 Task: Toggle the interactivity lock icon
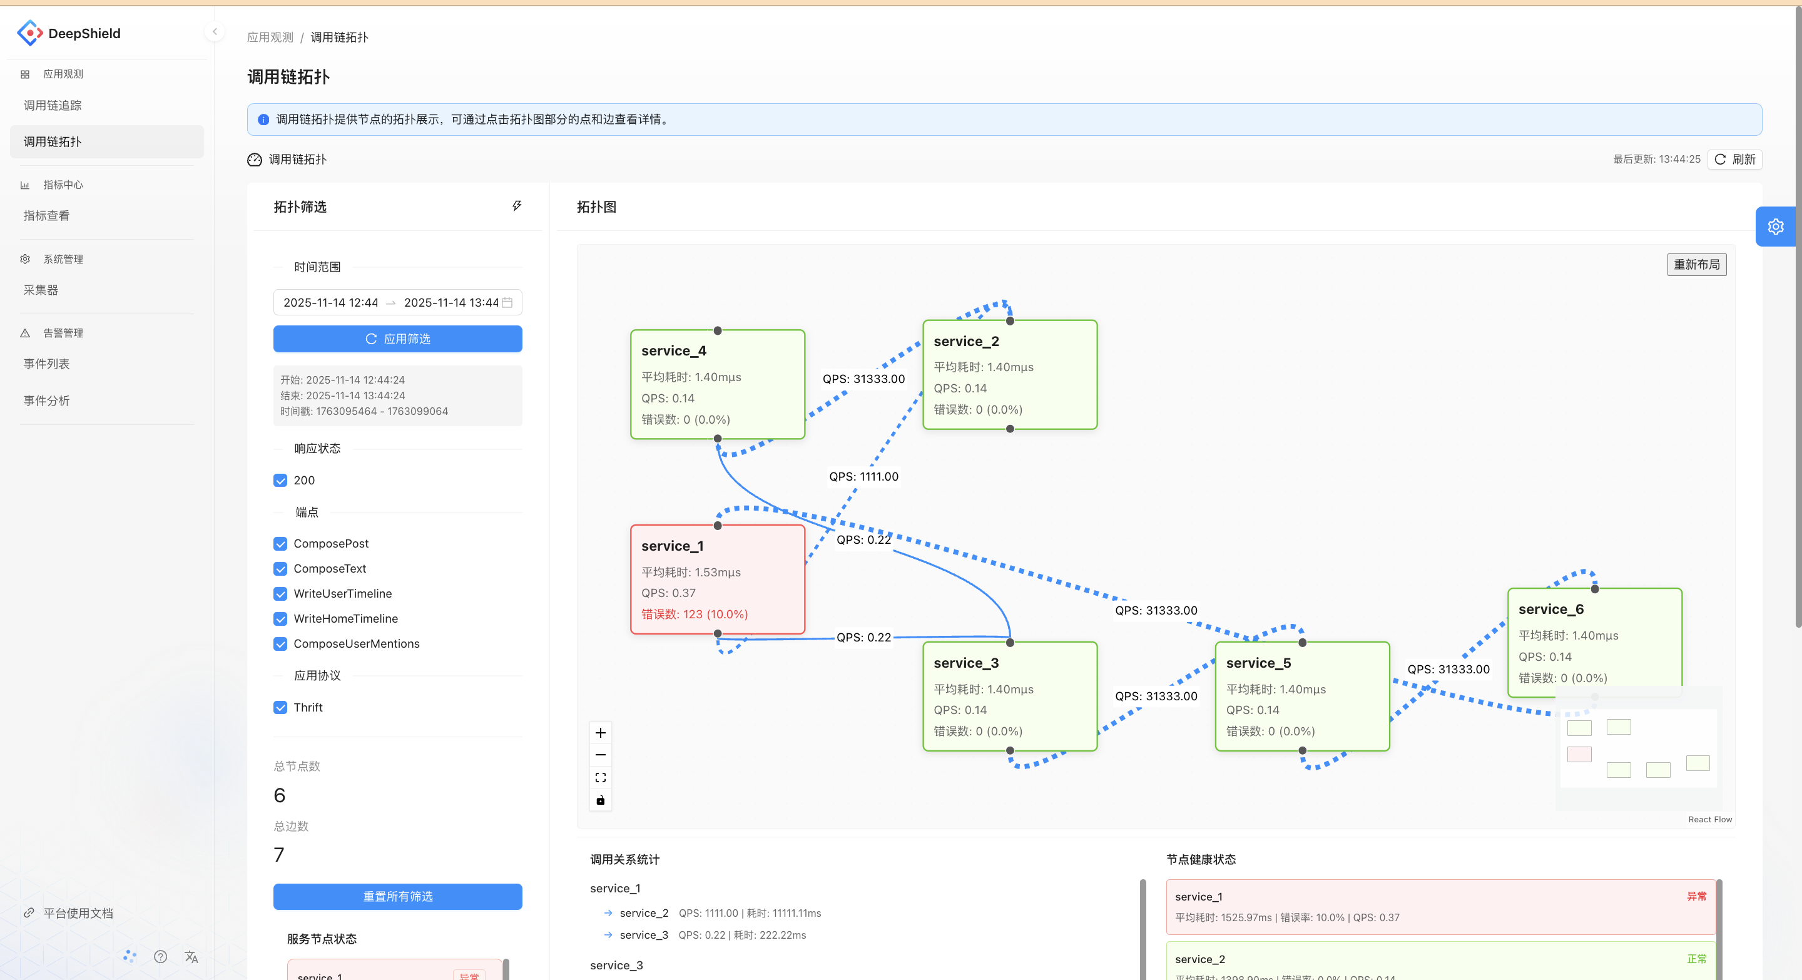[600, 800]
